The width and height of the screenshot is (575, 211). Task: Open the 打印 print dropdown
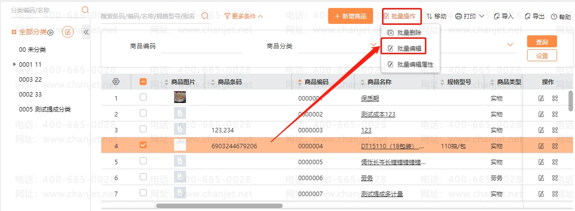click(x=470, y=16)
